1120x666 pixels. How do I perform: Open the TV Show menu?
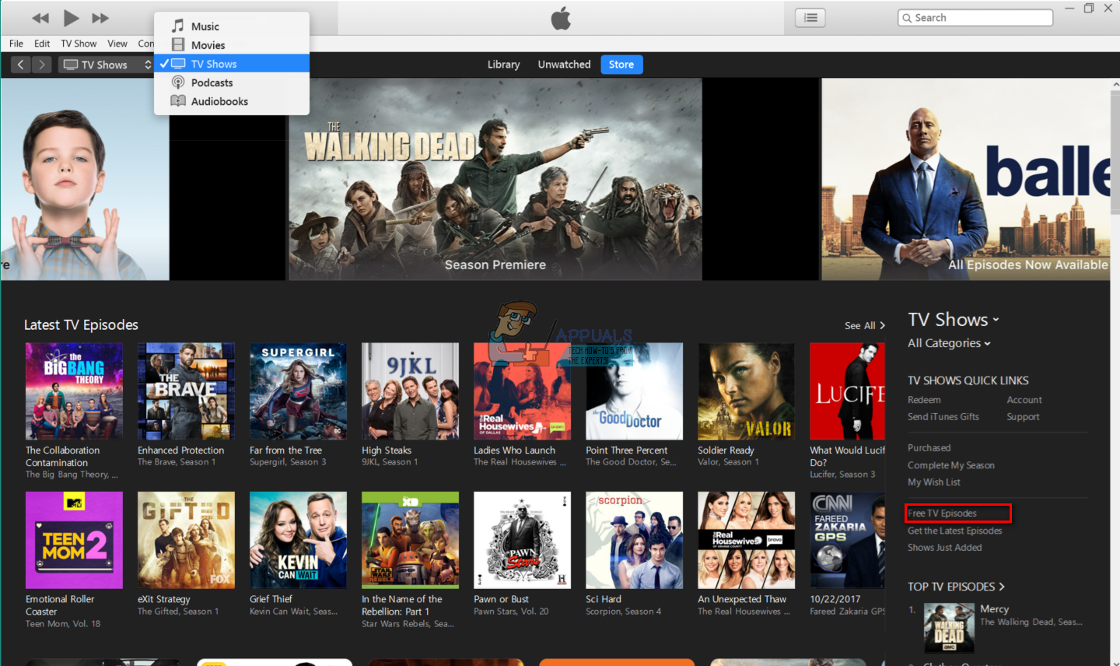(x=79, y=44)
